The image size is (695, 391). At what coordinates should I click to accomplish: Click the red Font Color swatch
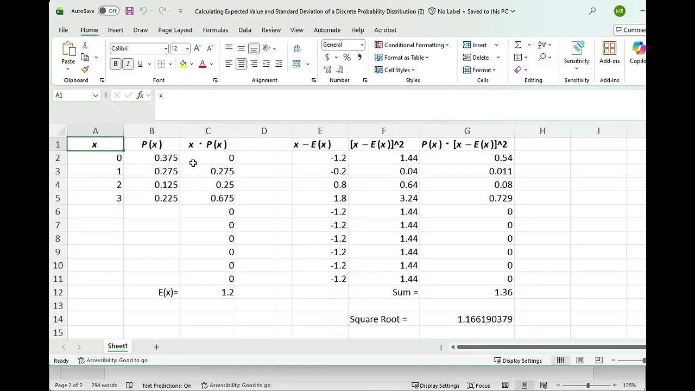click(203, 64)
